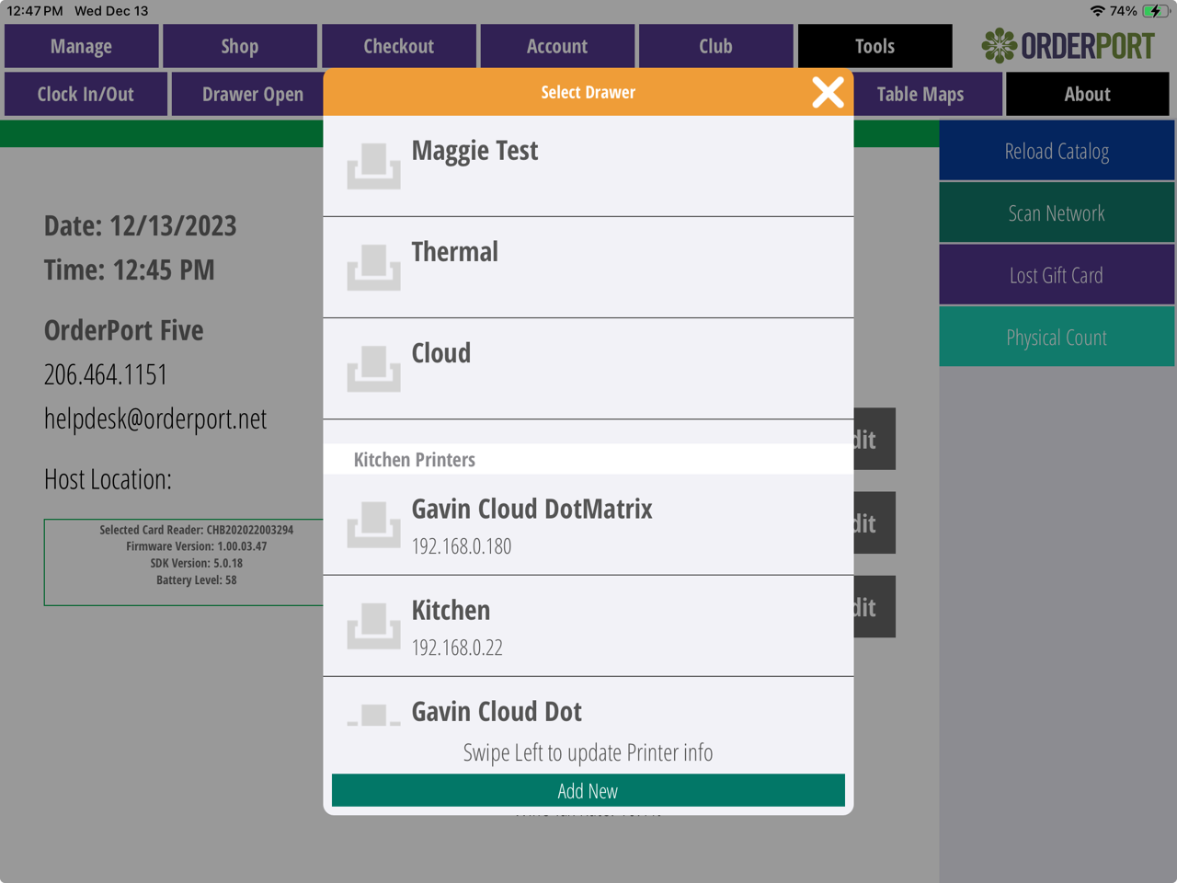Open the Account tab
This screenshot has height=883, width=1177.
[x=557, y=46]
